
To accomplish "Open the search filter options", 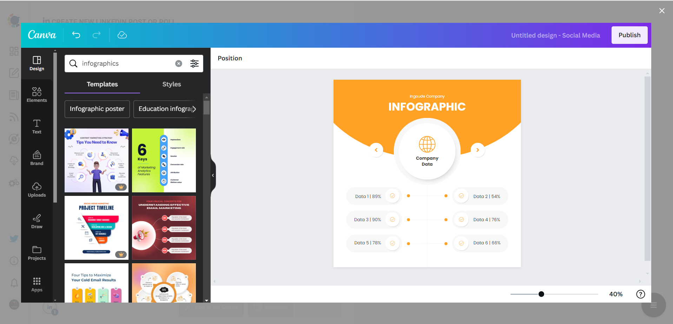I will (194, 64).
